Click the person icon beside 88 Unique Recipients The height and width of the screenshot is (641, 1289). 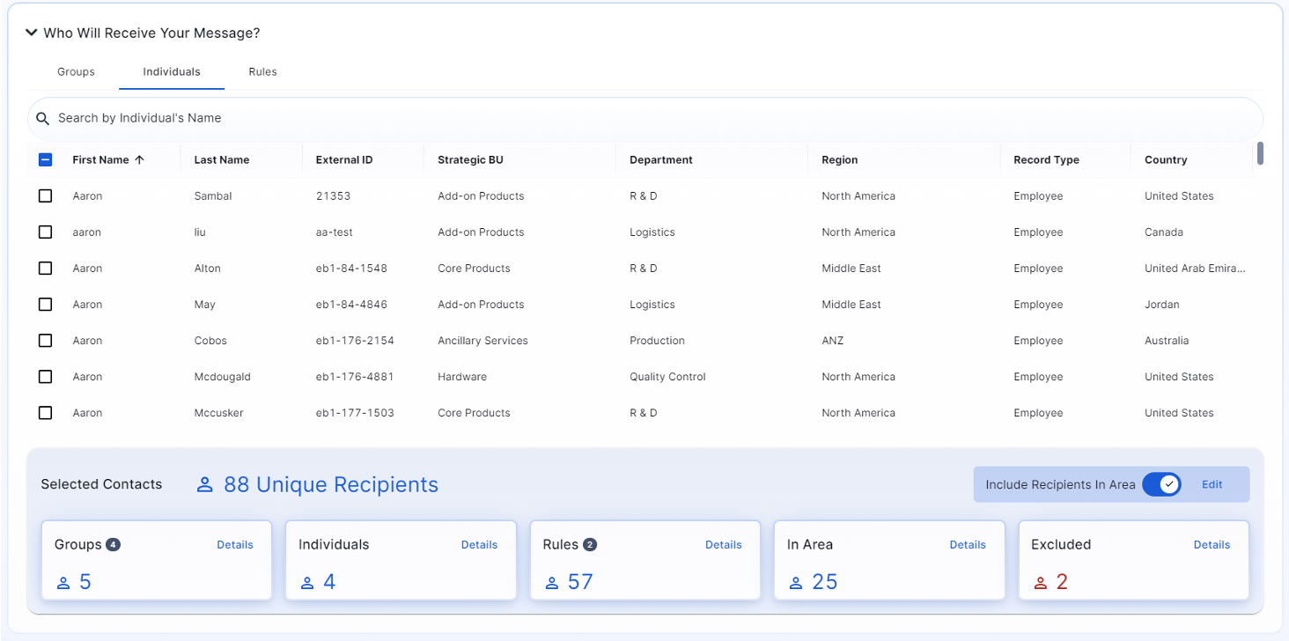205,485
